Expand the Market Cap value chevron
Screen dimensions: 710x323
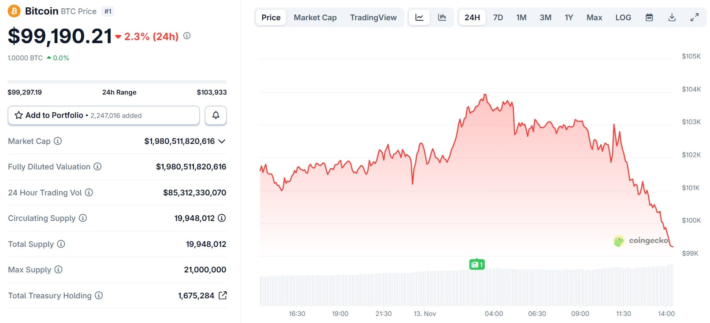point(222,141)
